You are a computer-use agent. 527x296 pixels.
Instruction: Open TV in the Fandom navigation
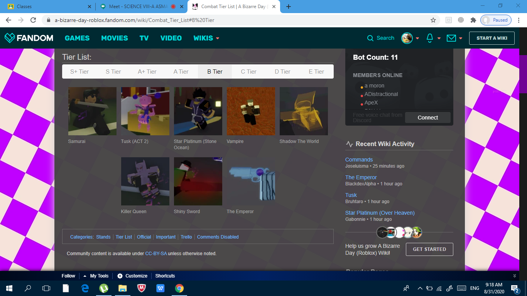pos(144,38)
